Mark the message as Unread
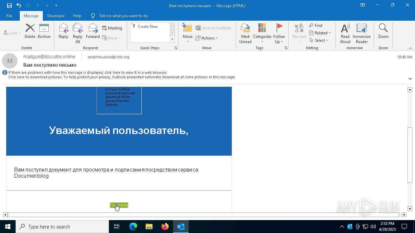The image size is (415, 233). tap(245, 33)
